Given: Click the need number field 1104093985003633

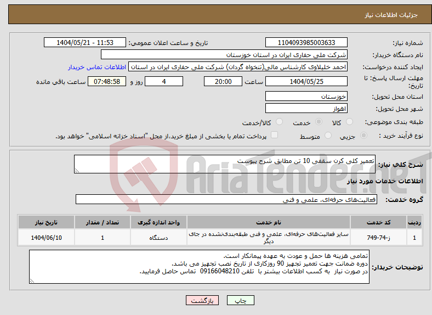Looking at the screenshot, I should 306,42.
